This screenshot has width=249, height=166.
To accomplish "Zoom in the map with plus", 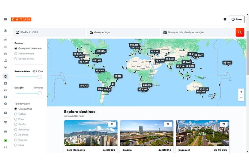I will (x=241, y=92).
